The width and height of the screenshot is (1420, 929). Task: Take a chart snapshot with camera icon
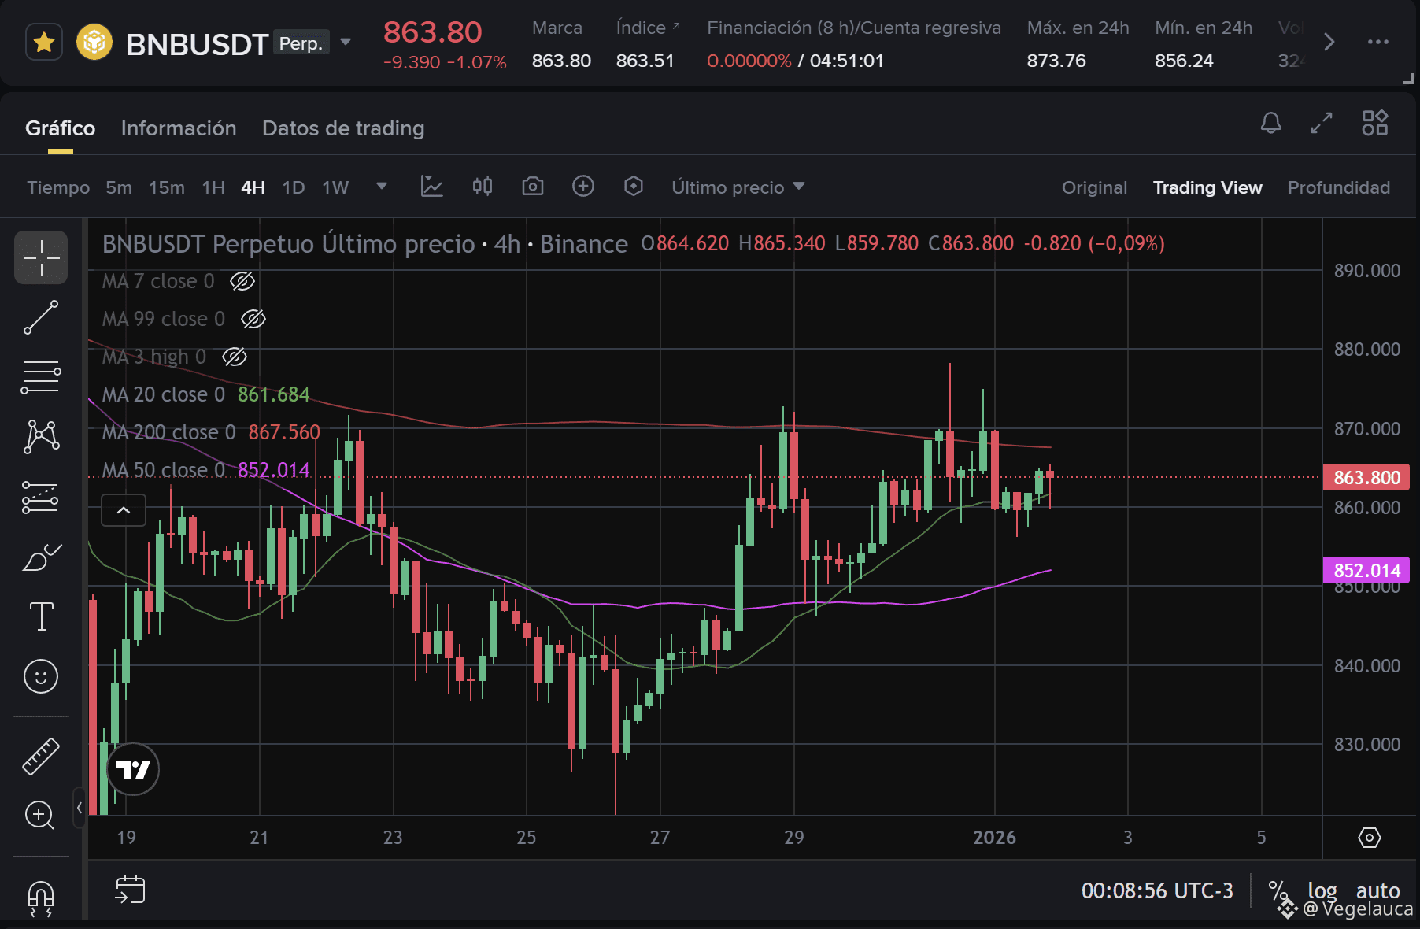[533, 187]
